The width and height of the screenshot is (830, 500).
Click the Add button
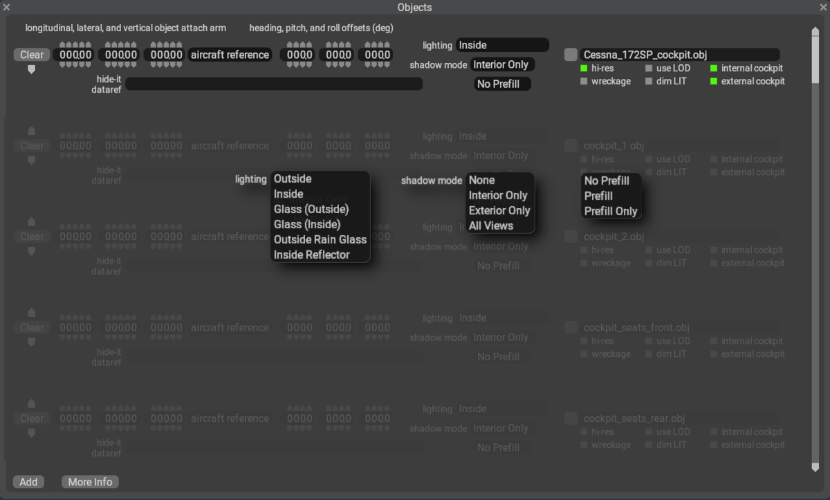[28, 482]
